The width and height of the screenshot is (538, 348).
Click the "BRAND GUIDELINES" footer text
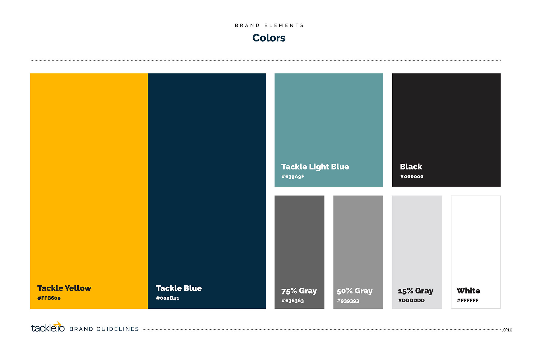pyautogui.click(x=104, y=329)
